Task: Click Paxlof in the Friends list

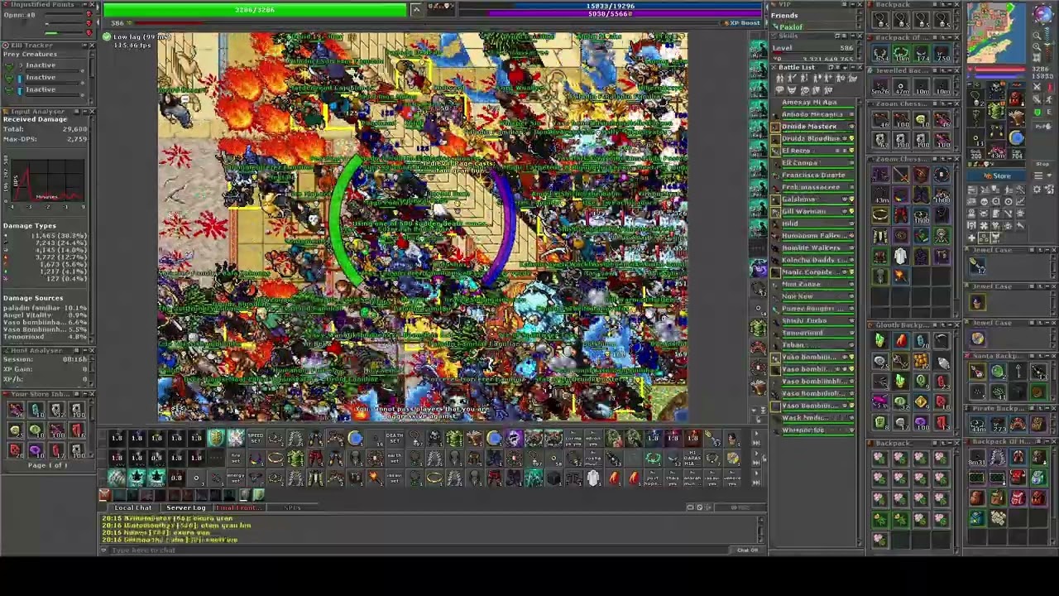Action: 791,26
